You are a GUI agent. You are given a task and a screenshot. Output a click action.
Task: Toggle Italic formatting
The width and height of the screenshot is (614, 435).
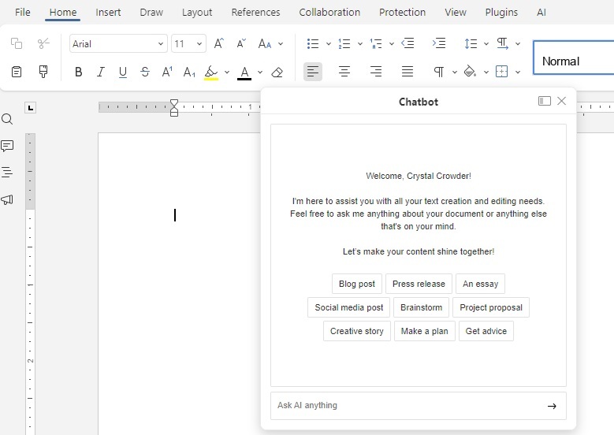(x=100, y=72)
